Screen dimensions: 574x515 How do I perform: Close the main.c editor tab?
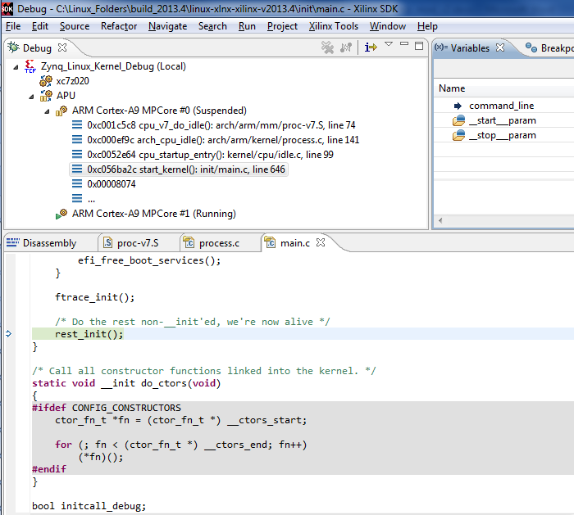pos(321,242)
